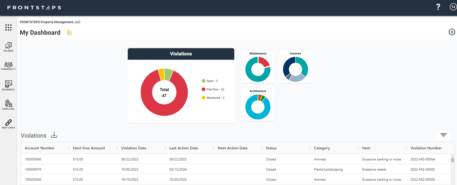Open the Maintenance chart card
The width and height of the screenshot is (457, 185).
[258, 67]
